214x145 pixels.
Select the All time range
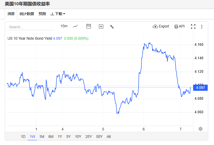(109, 137)
